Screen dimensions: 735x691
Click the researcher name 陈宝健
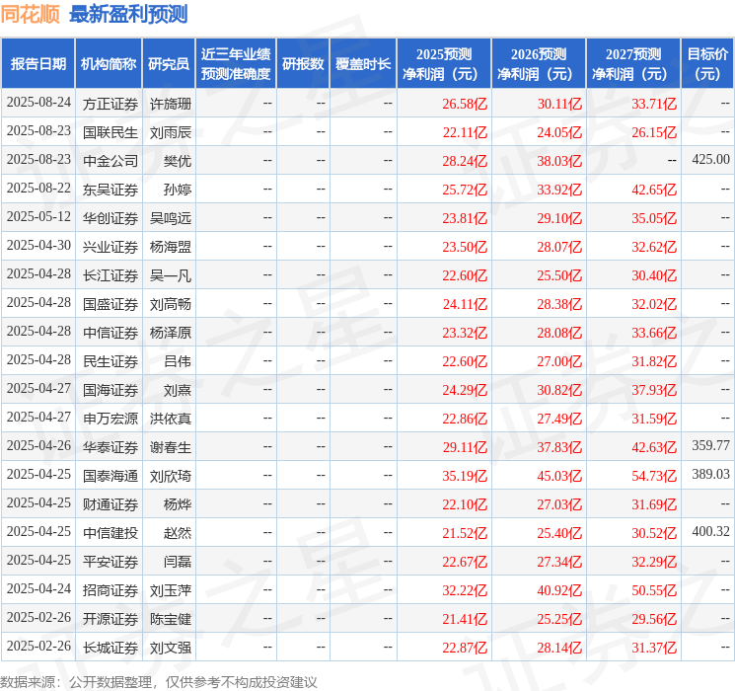[x=170, y=619]
